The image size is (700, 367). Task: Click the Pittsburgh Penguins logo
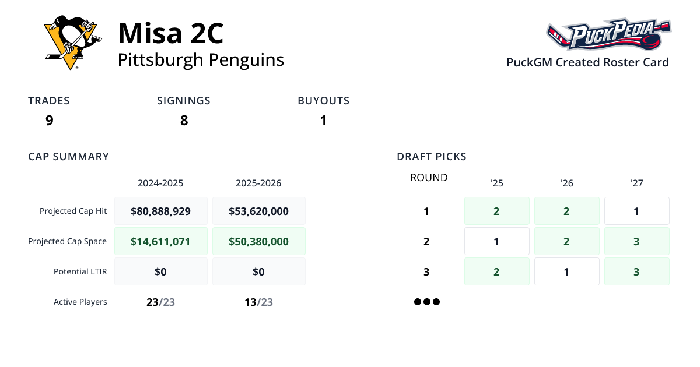click(70, 44)
